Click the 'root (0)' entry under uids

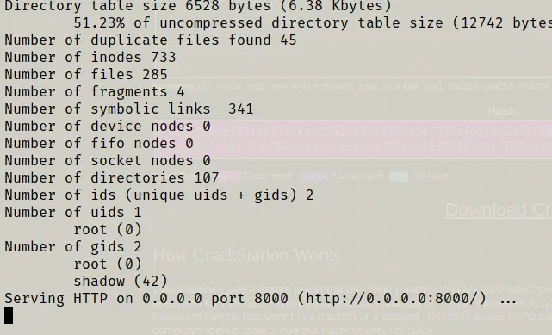click(108, 229)
